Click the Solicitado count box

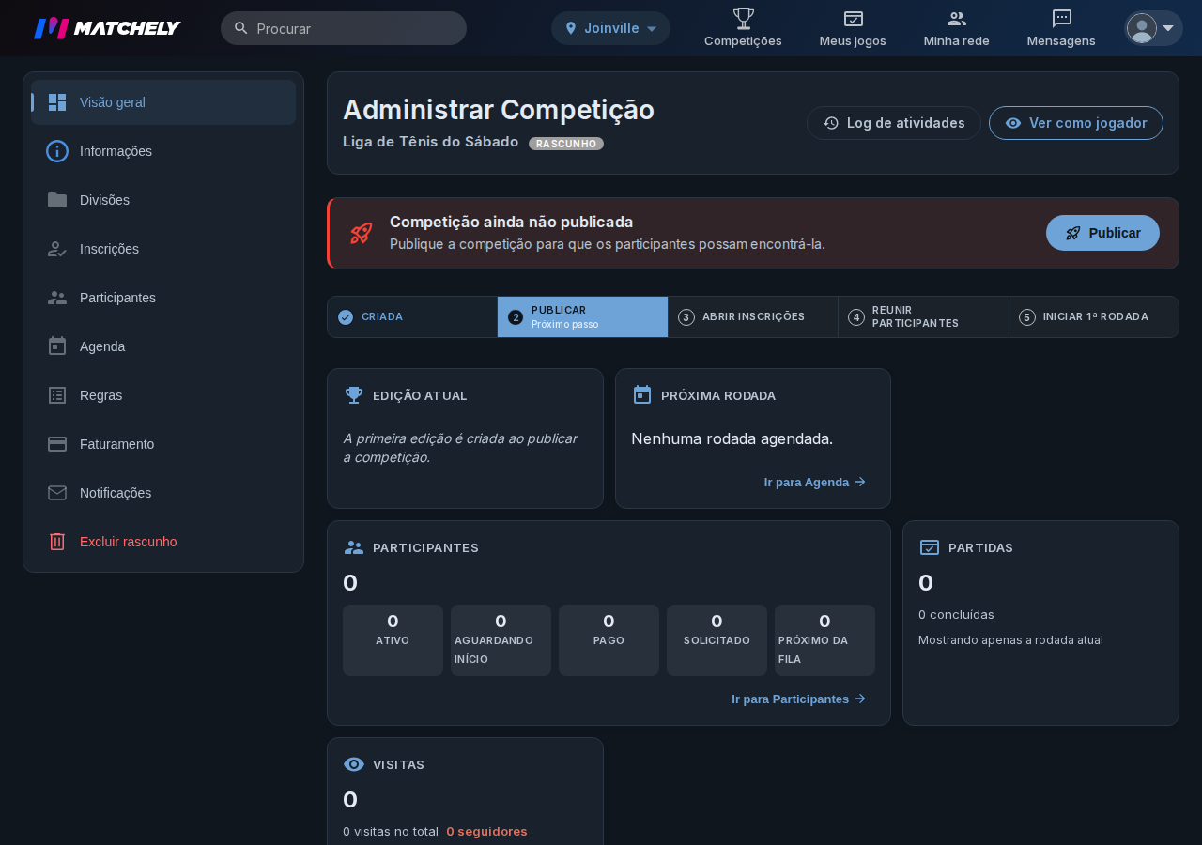pyautogui.click(x=717, y=640)
